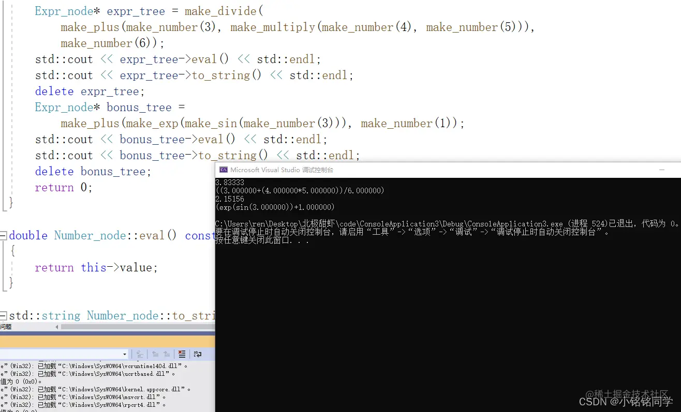The height and width of the screenshot is (412, 681).
Task: Go to previous message in Output toolbar
Action: (x=155, y=354)
